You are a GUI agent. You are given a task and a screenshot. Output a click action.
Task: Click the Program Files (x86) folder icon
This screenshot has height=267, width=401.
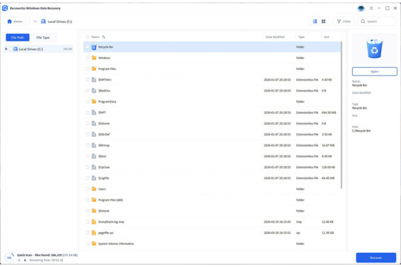[94, 200]
